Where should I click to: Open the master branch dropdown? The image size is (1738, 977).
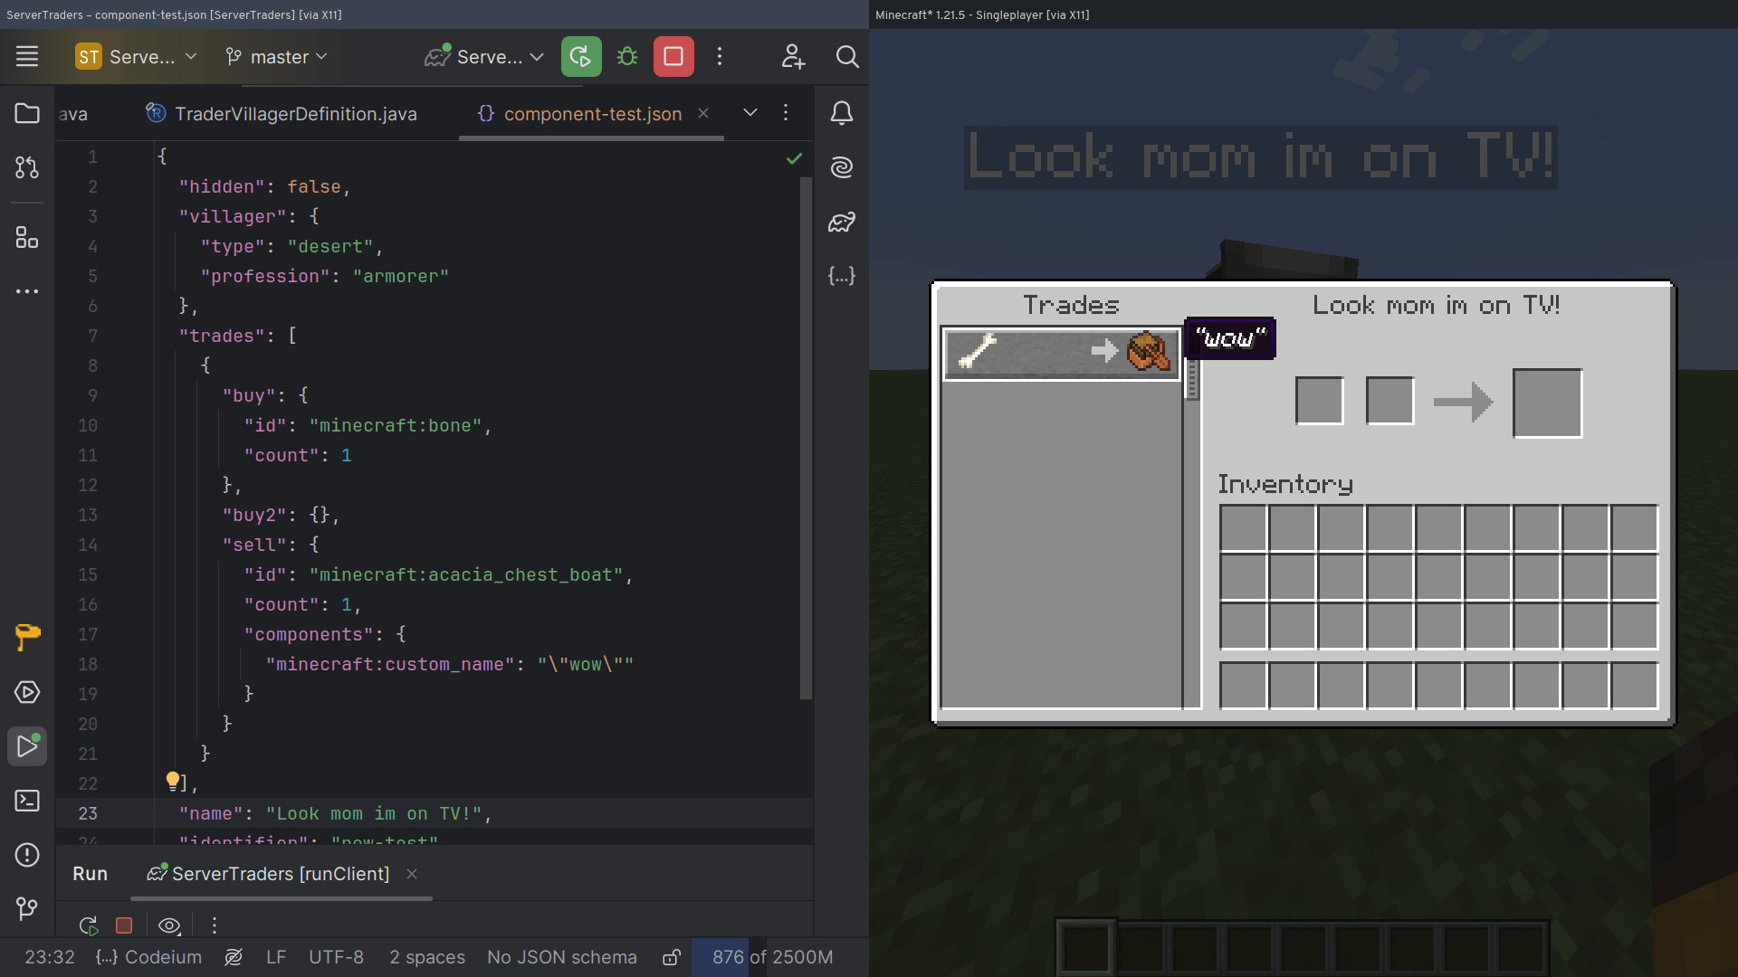click(276, 56)
